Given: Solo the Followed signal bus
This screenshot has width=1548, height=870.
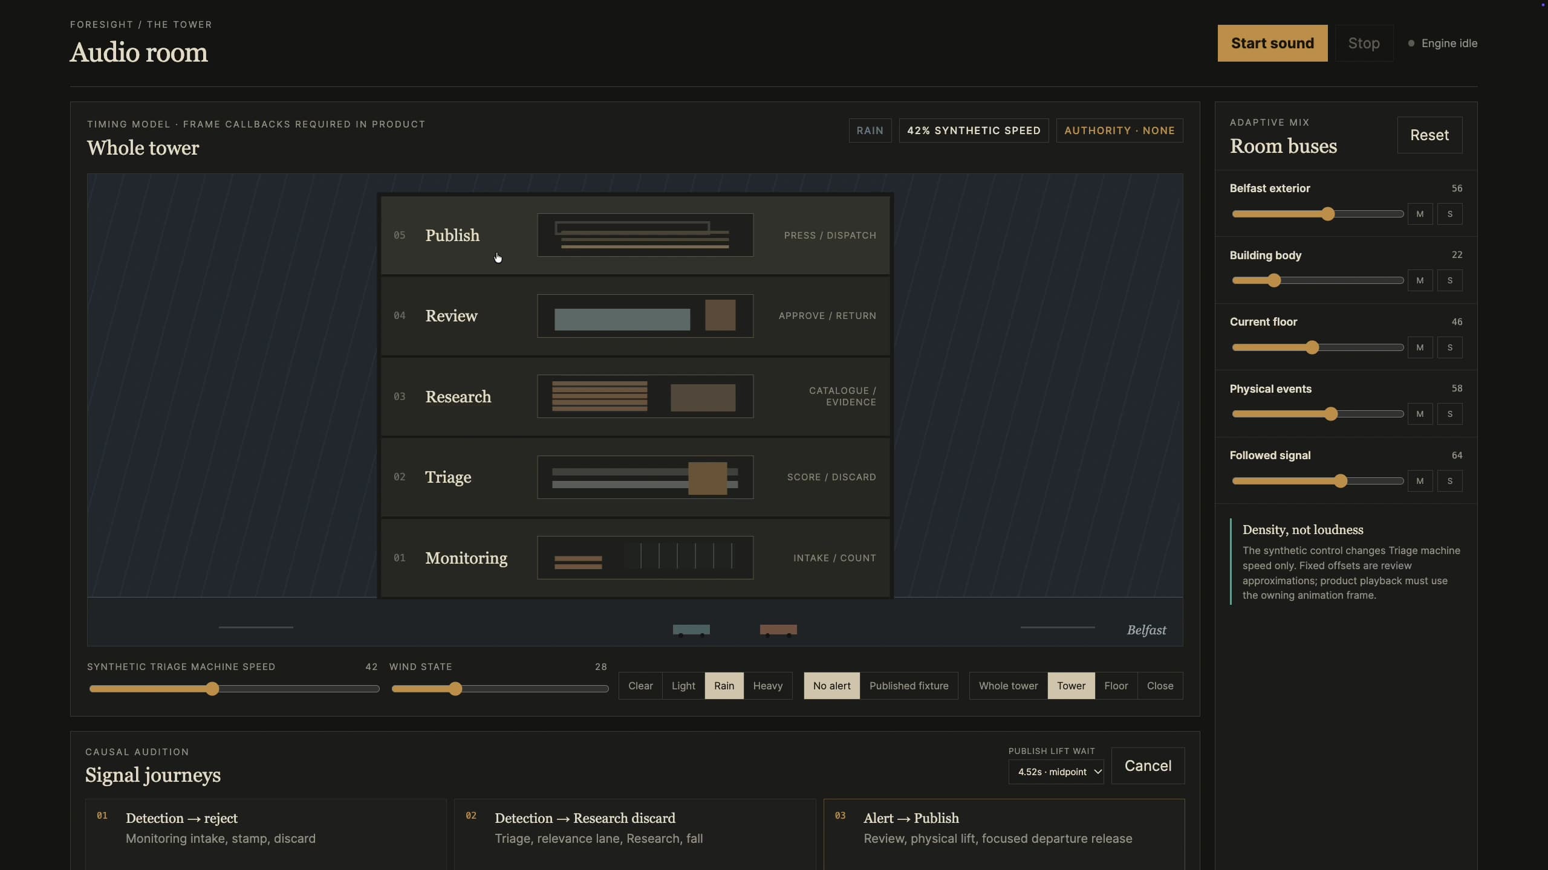Looking at the screenshot, I should click(x=1449, y=481).
